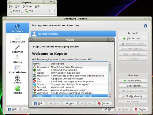Open the wizard dialog window menu arrow

click(32, 40)
